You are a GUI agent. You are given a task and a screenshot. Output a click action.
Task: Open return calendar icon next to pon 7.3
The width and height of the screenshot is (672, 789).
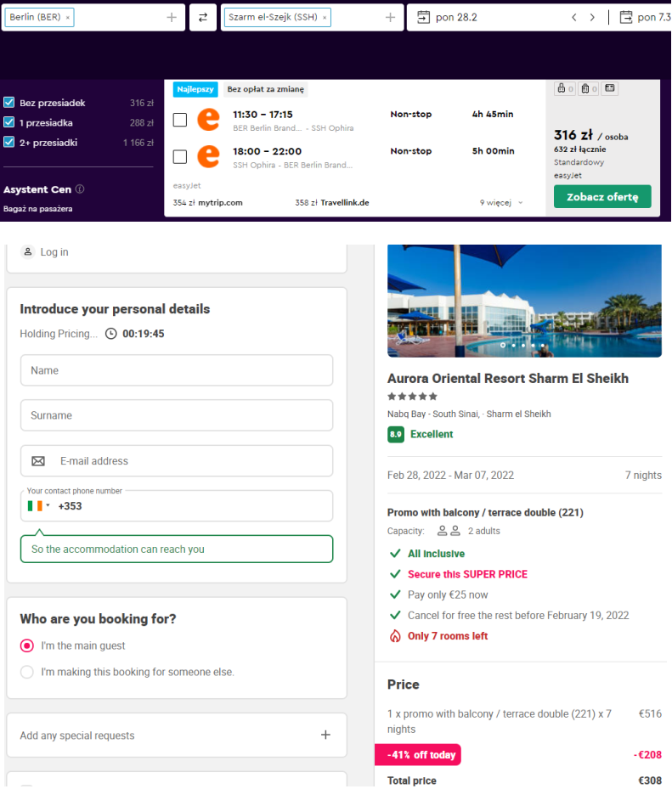[625, 17]
